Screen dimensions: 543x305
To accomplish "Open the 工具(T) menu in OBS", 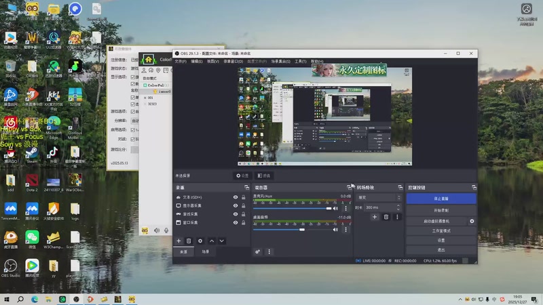I will [300, 61].
